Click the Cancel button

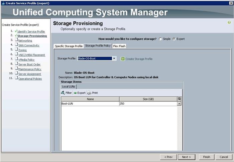224,157
